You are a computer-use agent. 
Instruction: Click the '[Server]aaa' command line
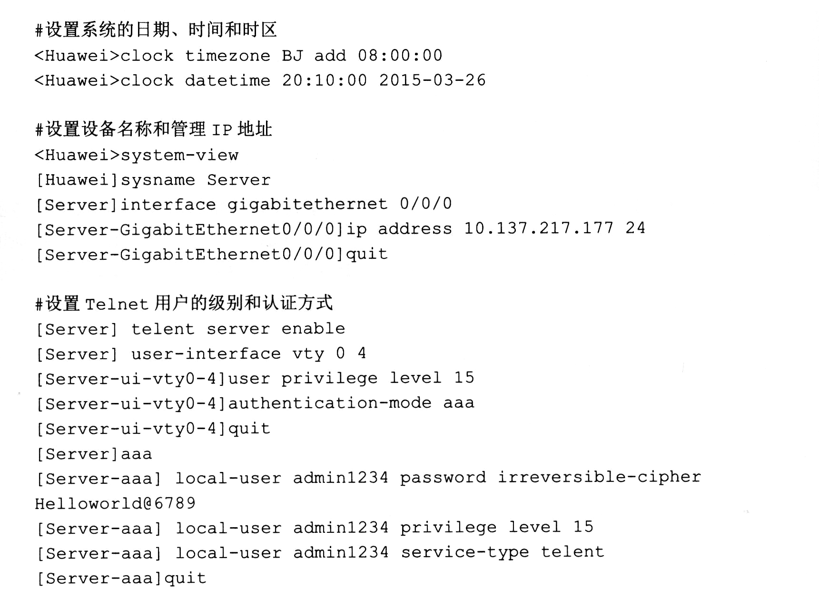(94, 454)
